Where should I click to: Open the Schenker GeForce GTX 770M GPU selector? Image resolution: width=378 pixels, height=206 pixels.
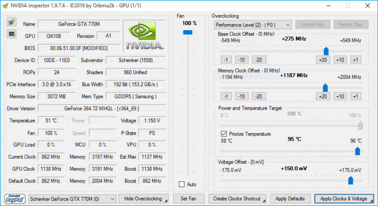coord(72,199)
